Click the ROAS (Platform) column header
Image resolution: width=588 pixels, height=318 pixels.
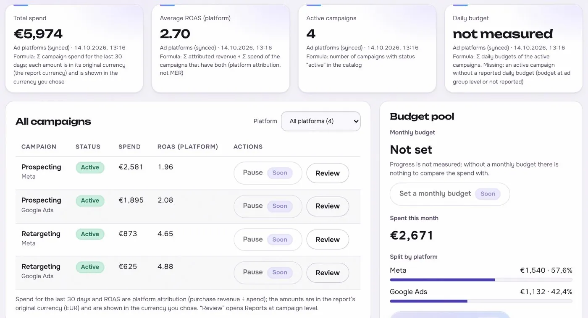(188, 147)
